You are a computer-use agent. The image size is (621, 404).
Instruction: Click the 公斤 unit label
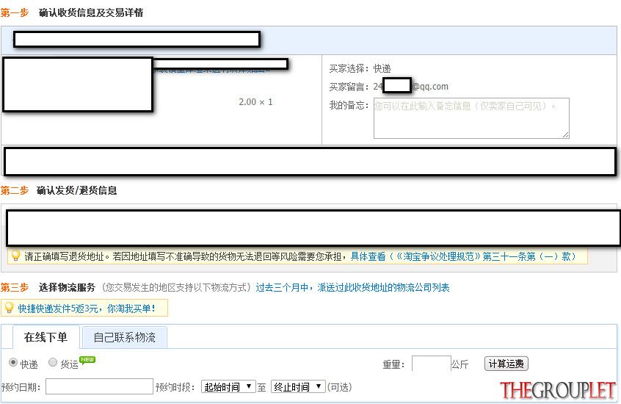point(460,364)
